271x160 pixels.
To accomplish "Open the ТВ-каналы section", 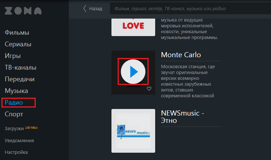I will pos(20,67).
